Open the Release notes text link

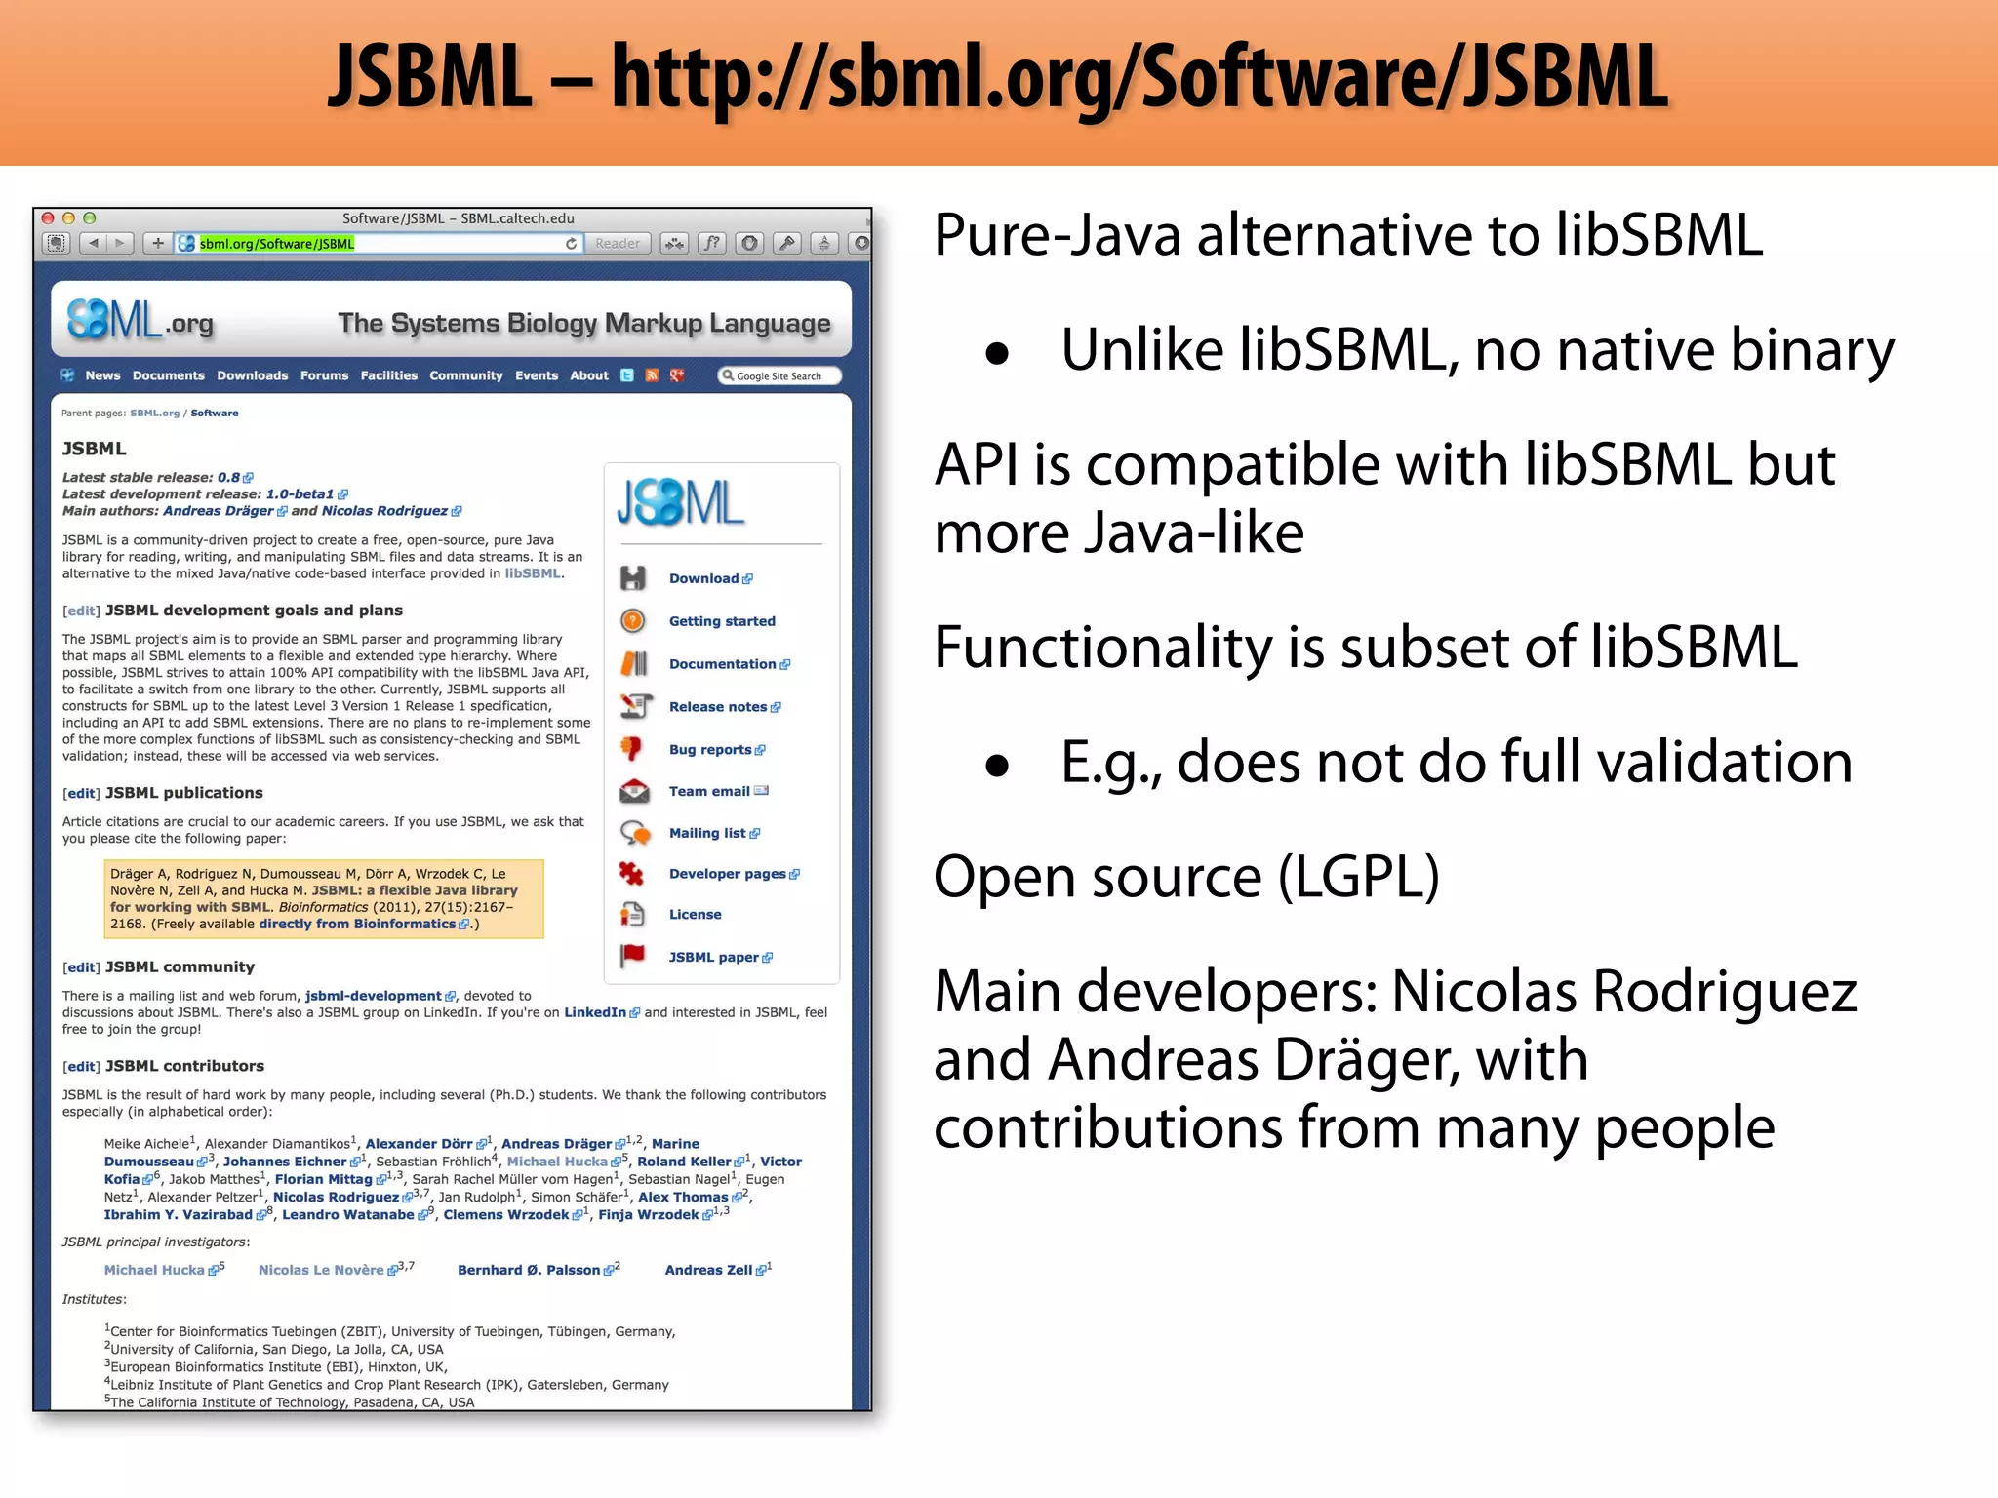pos(725,707)
